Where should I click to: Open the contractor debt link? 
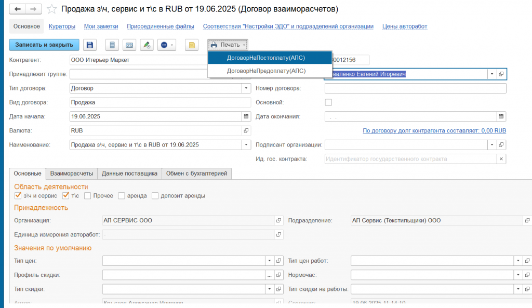[434, 131]
